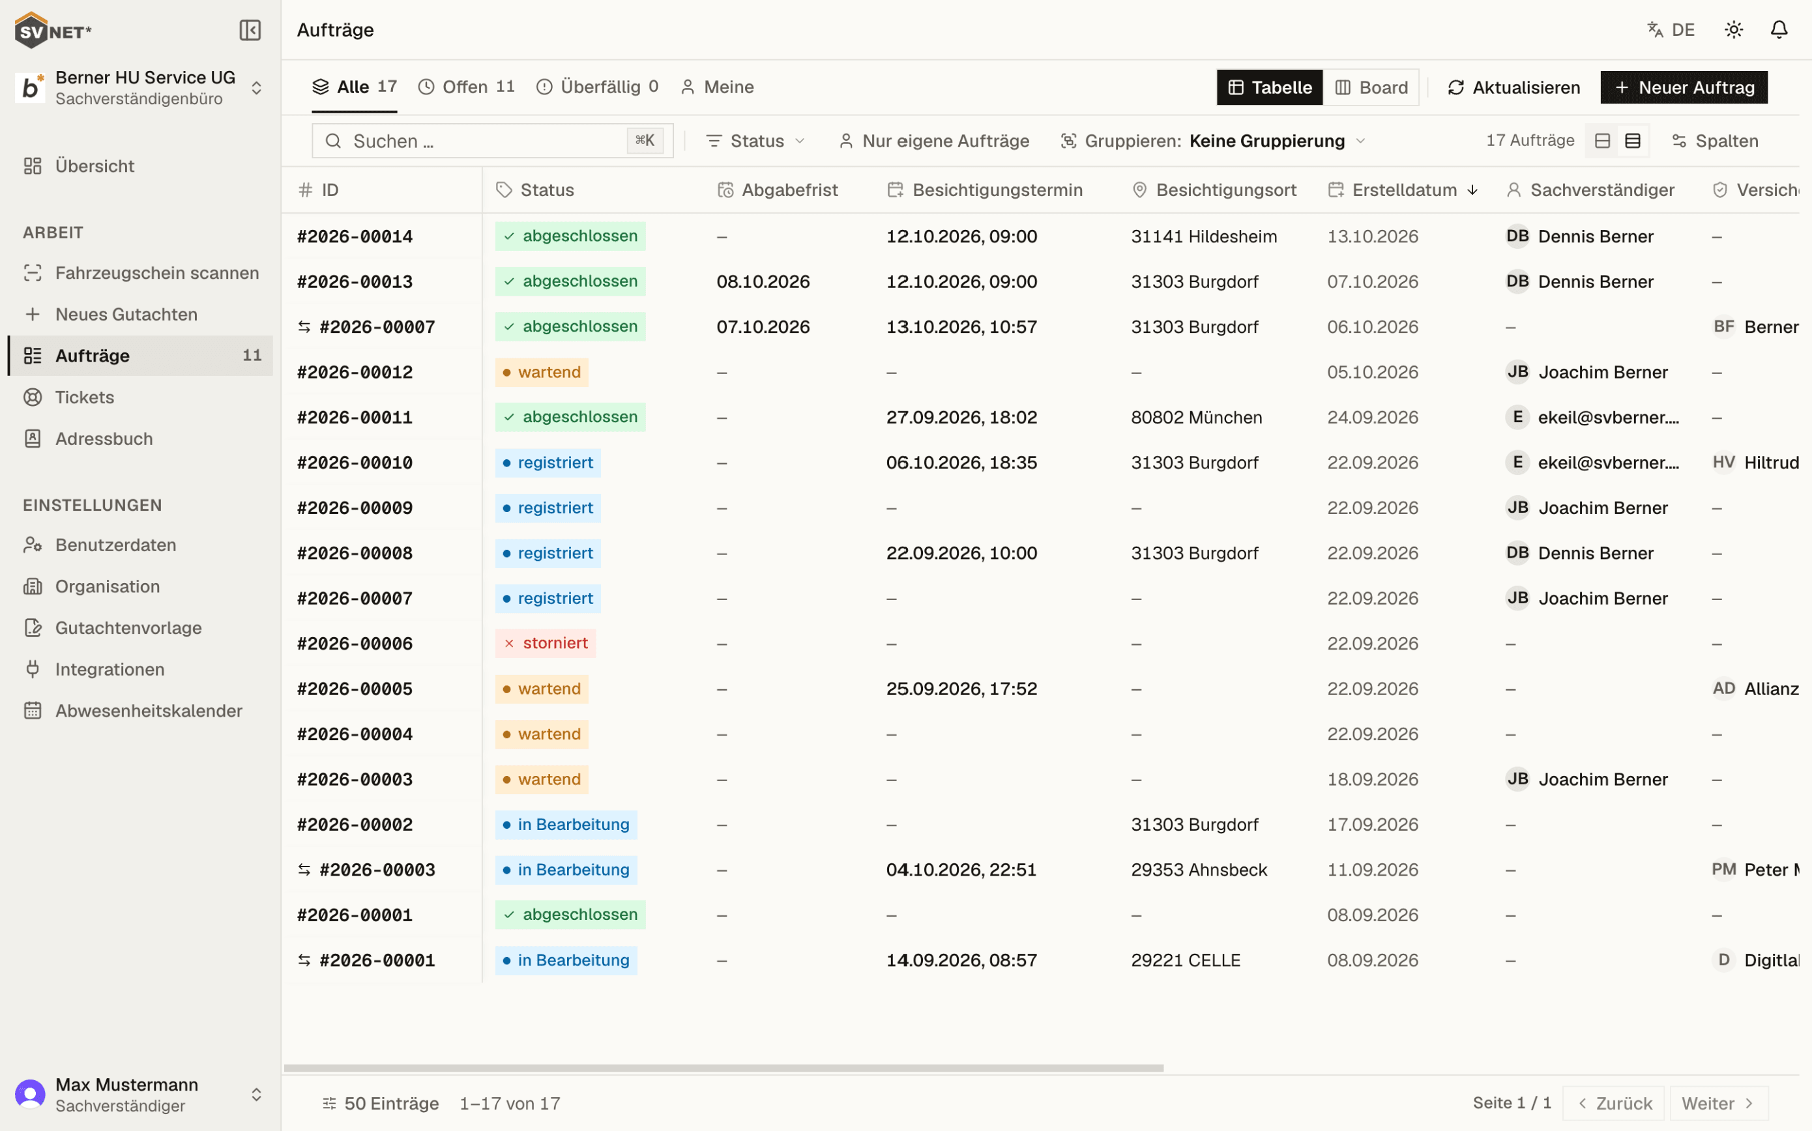1812x1131 pixels.
Task: Open Fahrzeugschein scannen in sidebar
Action: (x=141, y=273)
